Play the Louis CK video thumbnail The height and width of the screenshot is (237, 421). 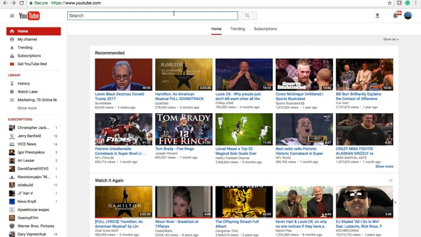[x=244, y=74]
